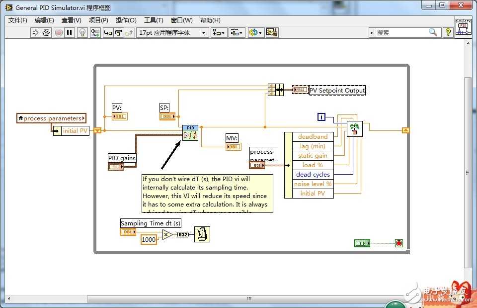
Task: Click the Run arrow button
Action: click(35, 32)
